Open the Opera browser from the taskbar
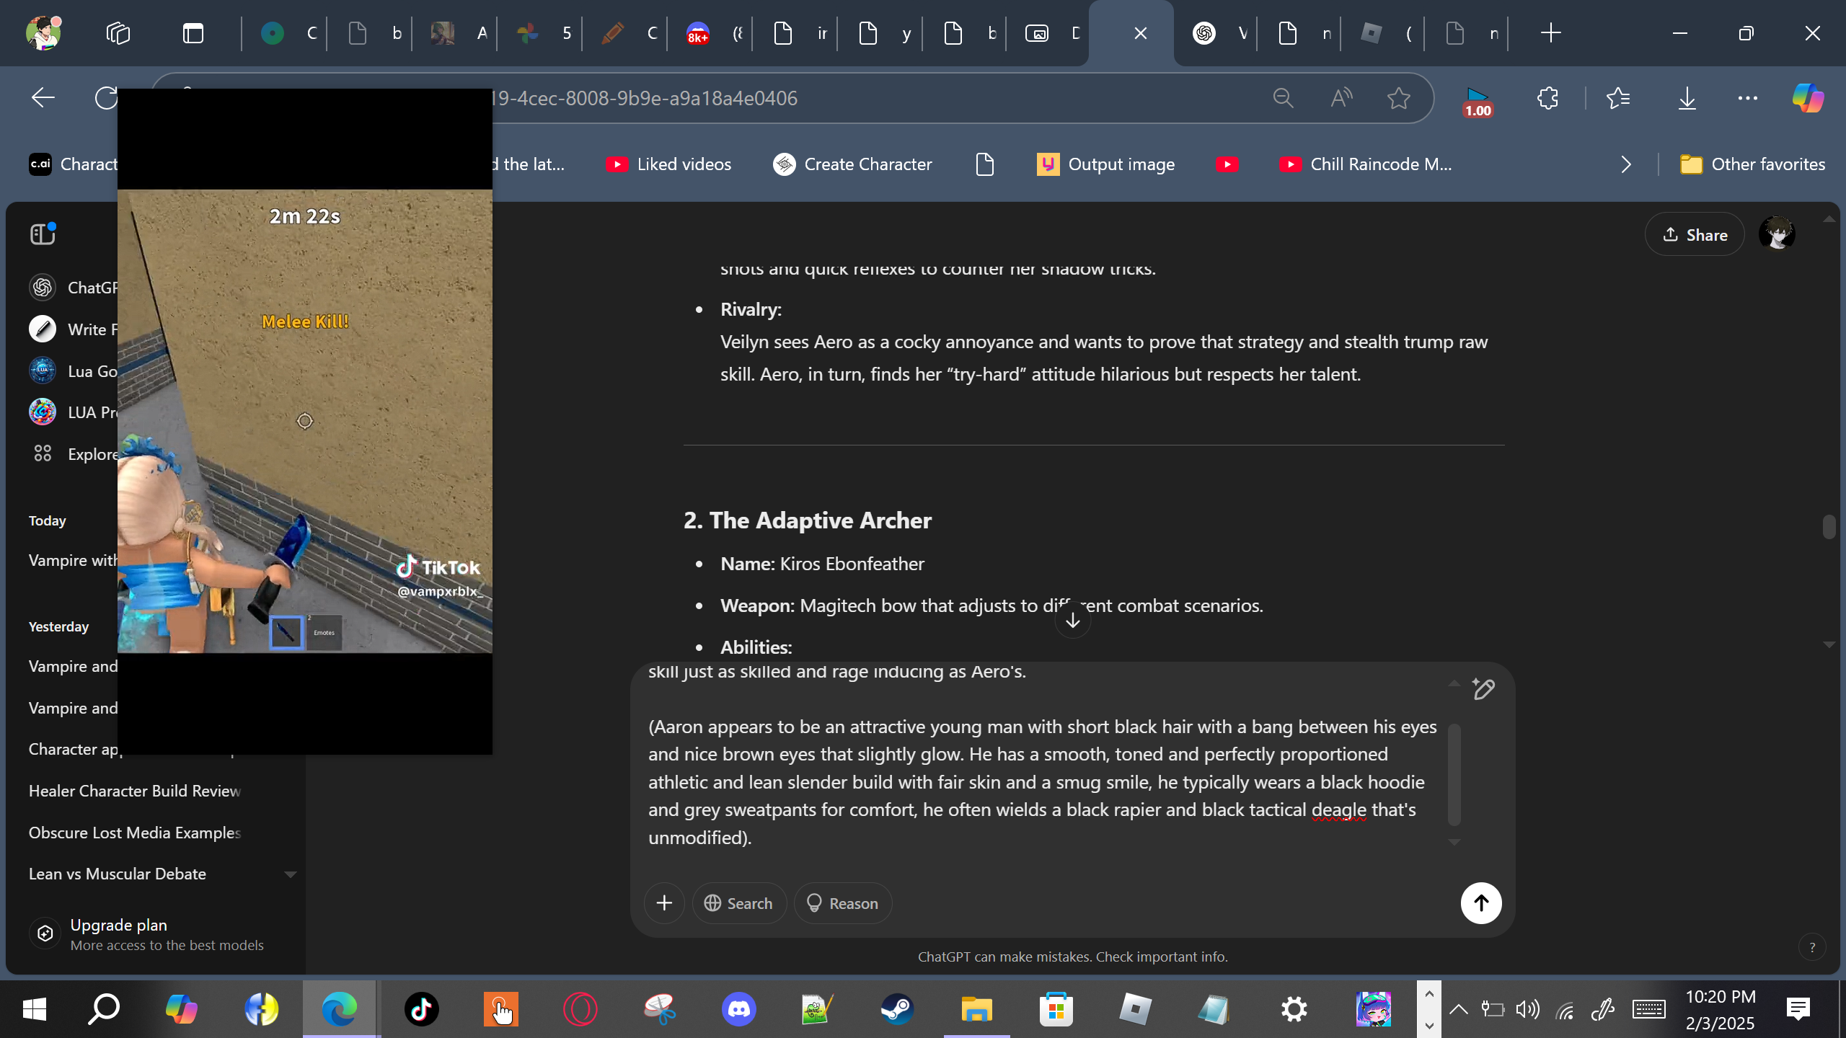The width and height of the screenshot is (1846, 1038). pyautogui.click(x=580, y=1009)
